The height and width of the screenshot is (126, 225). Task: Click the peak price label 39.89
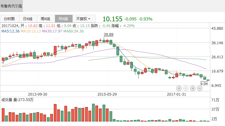[109, 35]
